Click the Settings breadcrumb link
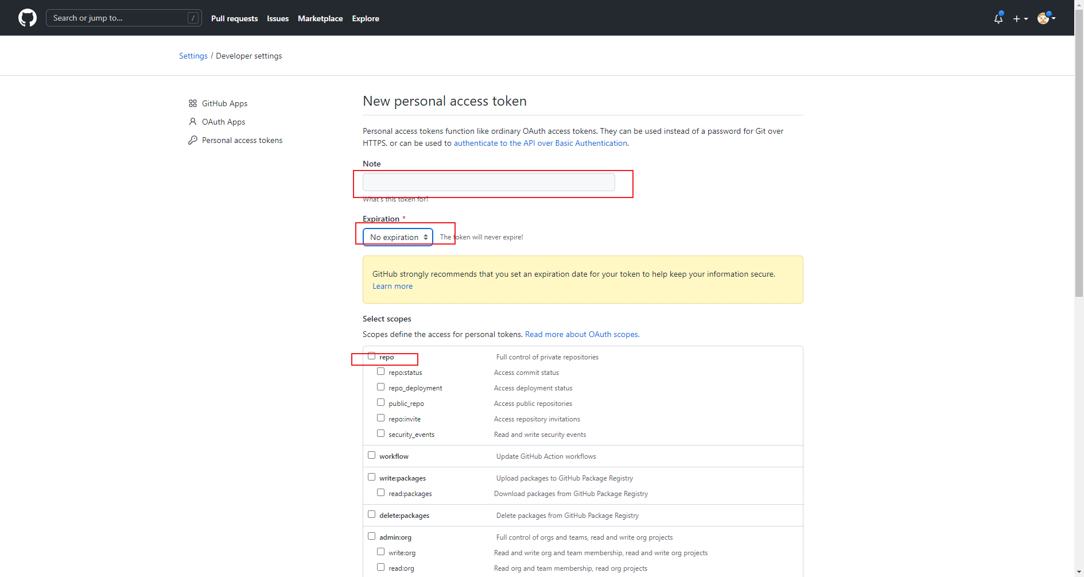This screenshot has width=1084, height=577. 193,56
